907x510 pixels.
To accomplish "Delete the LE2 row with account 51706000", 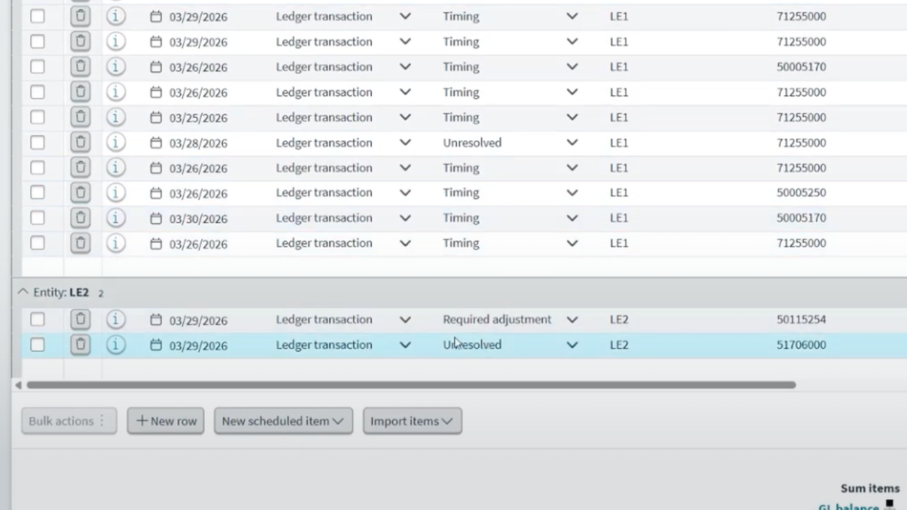I will pyautogui.click(x=80, y=345).
